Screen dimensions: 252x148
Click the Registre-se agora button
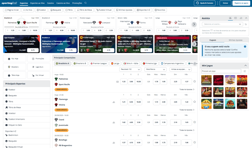coord(241,3)
